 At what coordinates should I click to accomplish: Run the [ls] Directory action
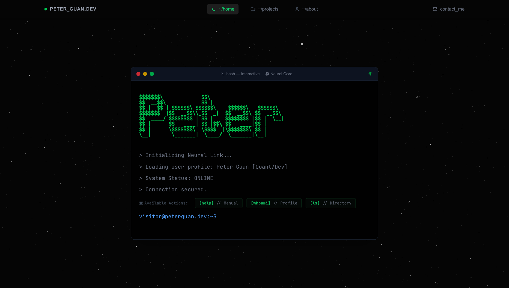pyautogui.click(x=331, y=203)
